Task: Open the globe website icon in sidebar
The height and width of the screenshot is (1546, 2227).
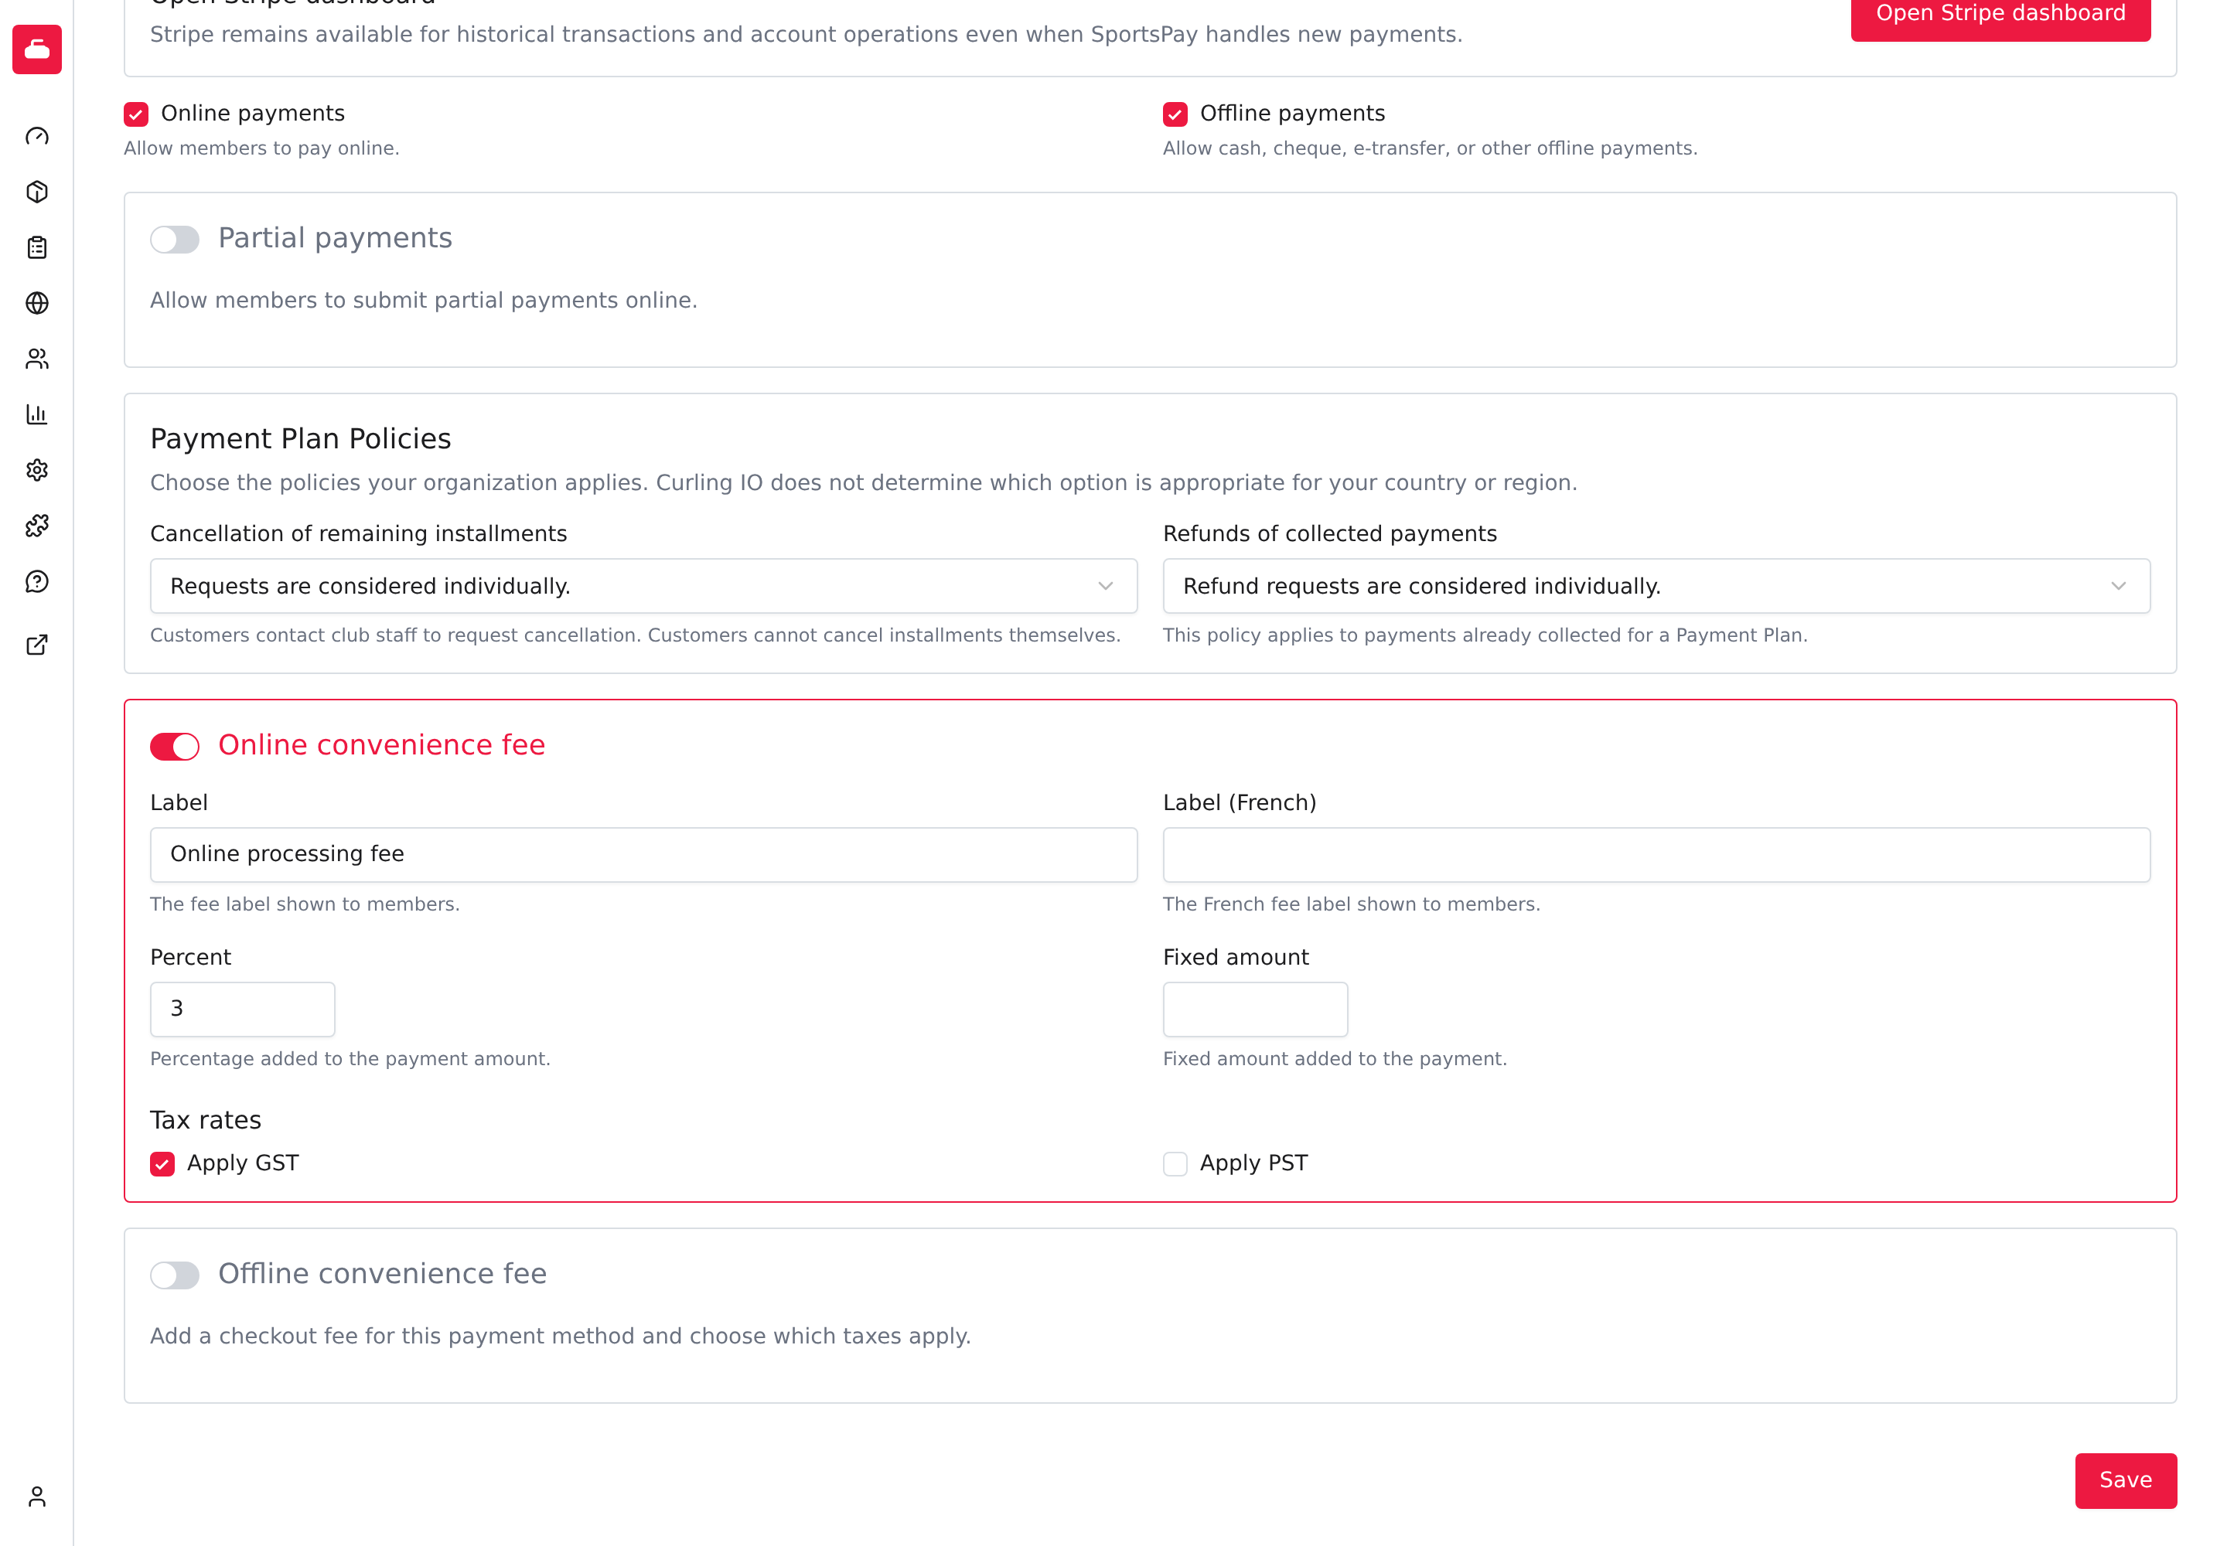Action: (37, 303)
